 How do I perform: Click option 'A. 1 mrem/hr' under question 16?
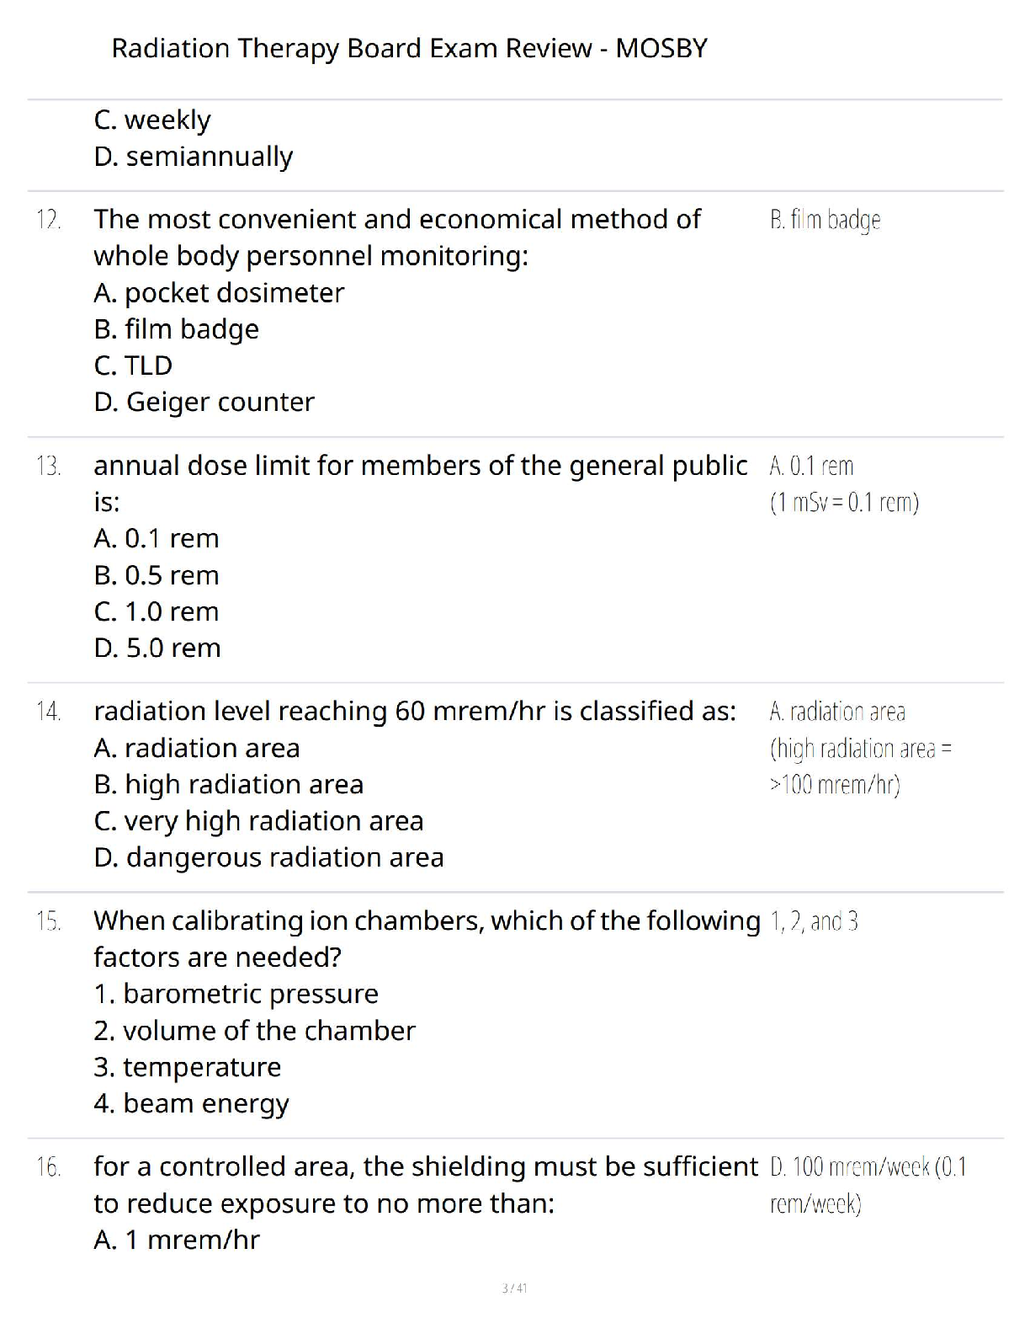pos(177,1240)
